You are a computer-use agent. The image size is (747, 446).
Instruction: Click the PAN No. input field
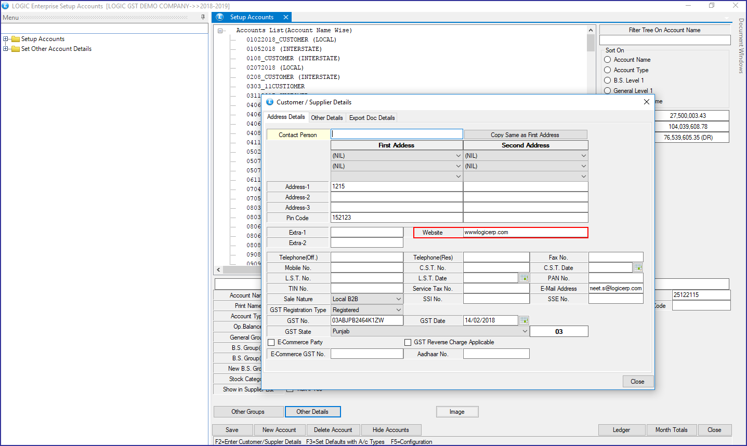(615, 278)
